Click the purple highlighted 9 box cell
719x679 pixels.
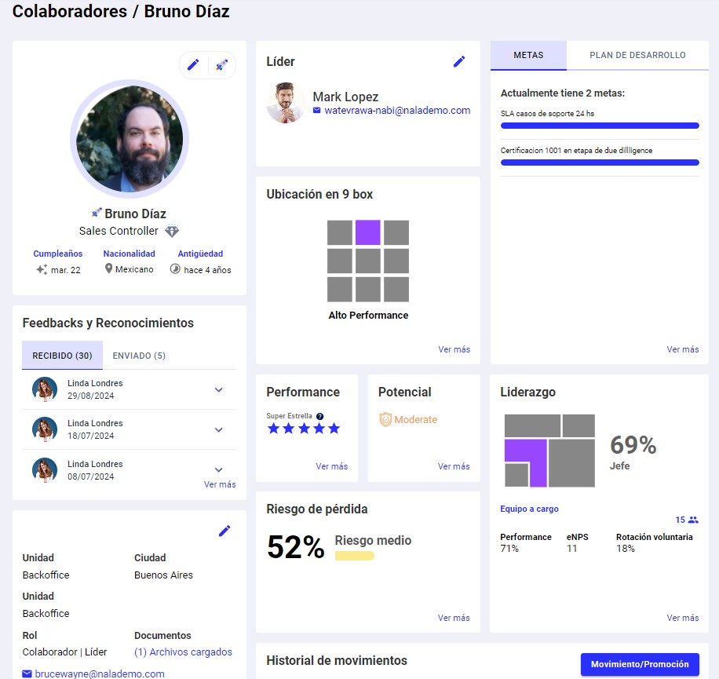click(x=368, y=232)
